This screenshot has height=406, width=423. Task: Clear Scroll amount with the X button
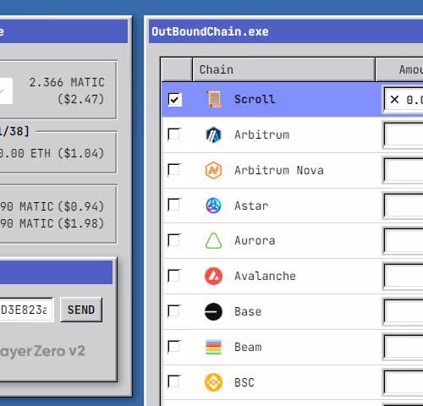pyautogui.click(x=394, y=99)
